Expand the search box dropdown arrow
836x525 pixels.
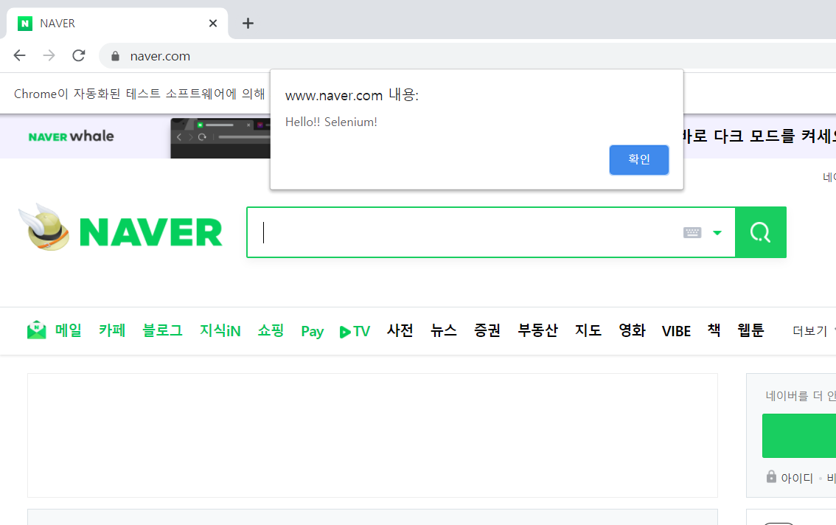pyautogui.click(x=717, y=232)
